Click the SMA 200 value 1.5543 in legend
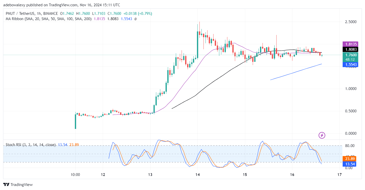Viewport: 365px width, 190px height. (126, 19)
